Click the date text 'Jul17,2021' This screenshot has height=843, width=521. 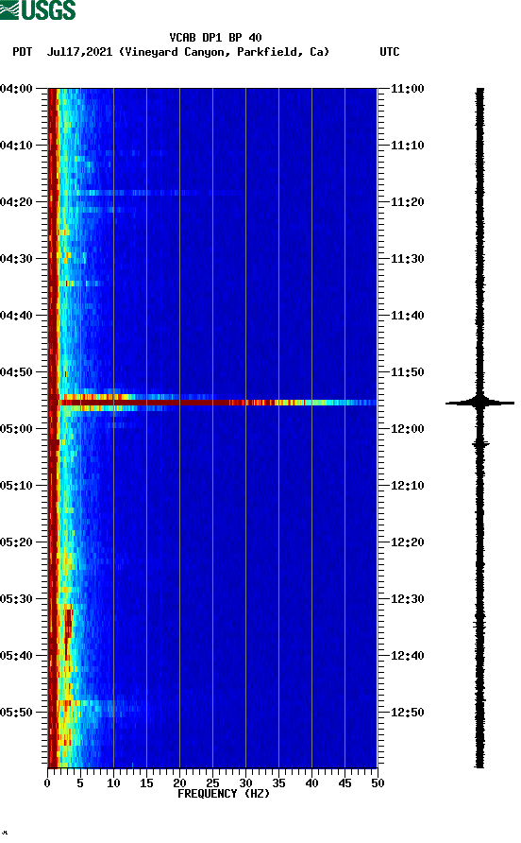coord(79,52)
